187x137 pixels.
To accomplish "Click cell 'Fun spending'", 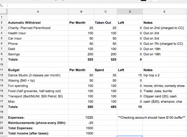I will pyautogui.click(x=38, y=86).
